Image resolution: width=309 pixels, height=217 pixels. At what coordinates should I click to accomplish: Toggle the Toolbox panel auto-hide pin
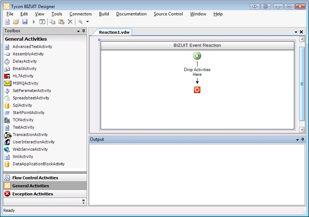coord(83,31)
